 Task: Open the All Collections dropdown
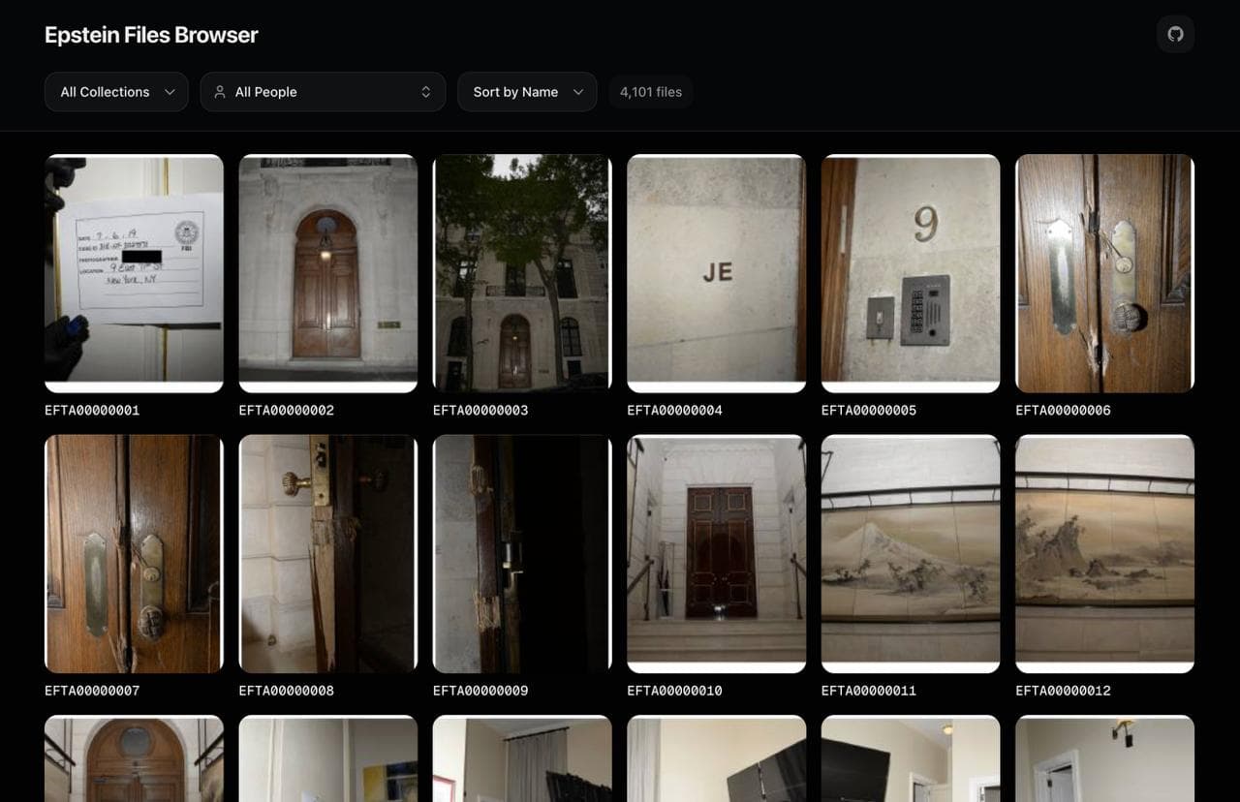(115, 91)
